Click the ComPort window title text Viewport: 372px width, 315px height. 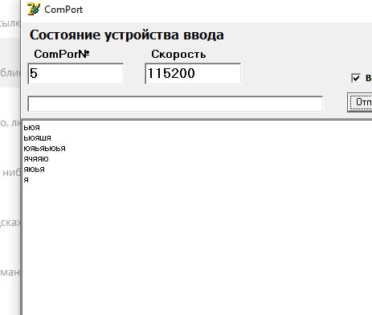[63, 10]
